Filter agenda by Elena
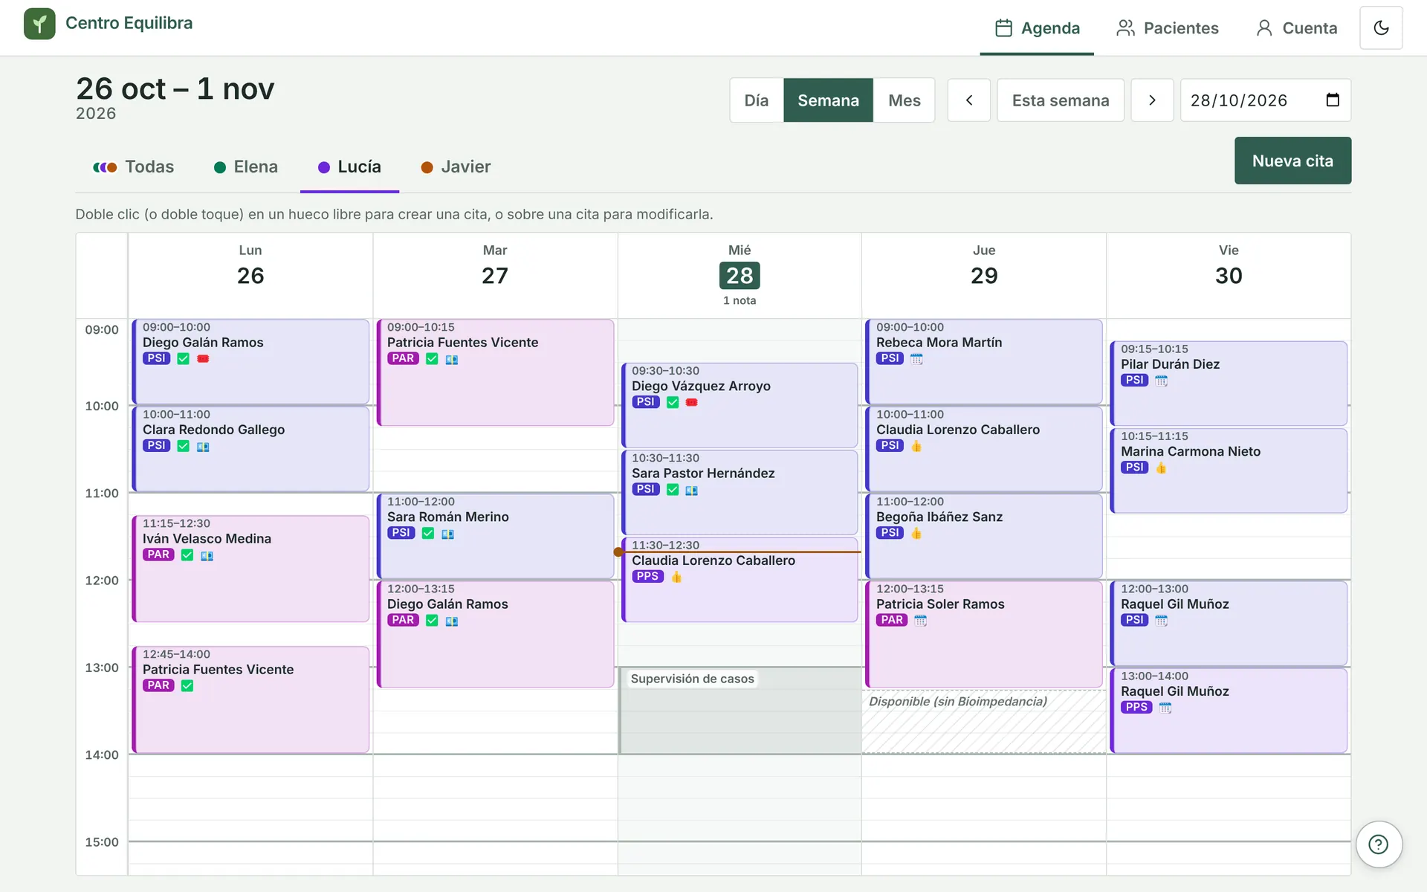This screenshot has height=892, width=1427. 246,167
